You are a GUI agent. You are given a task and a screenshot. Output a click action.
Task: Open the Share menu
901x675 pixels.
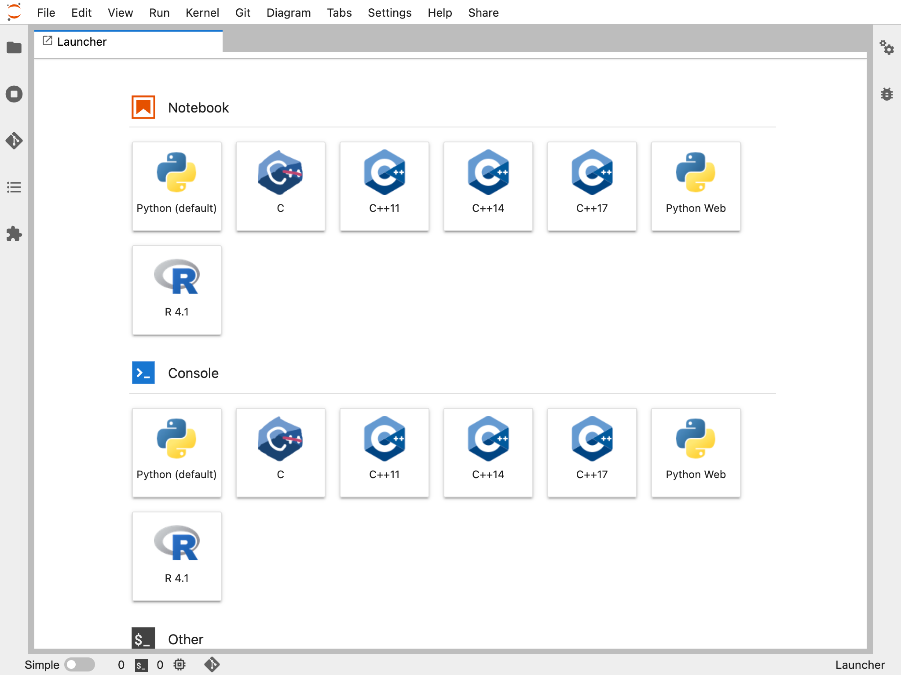[x=483, y=13]
